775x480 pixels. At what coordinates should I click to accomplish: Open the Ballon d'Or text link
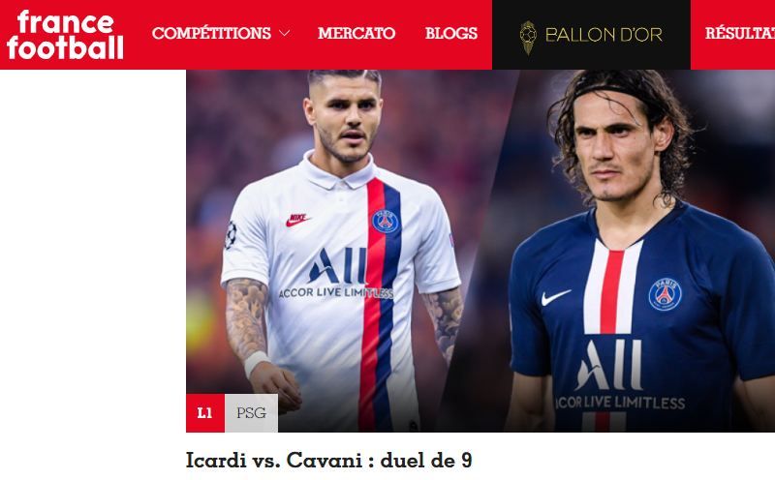(604, 35)
